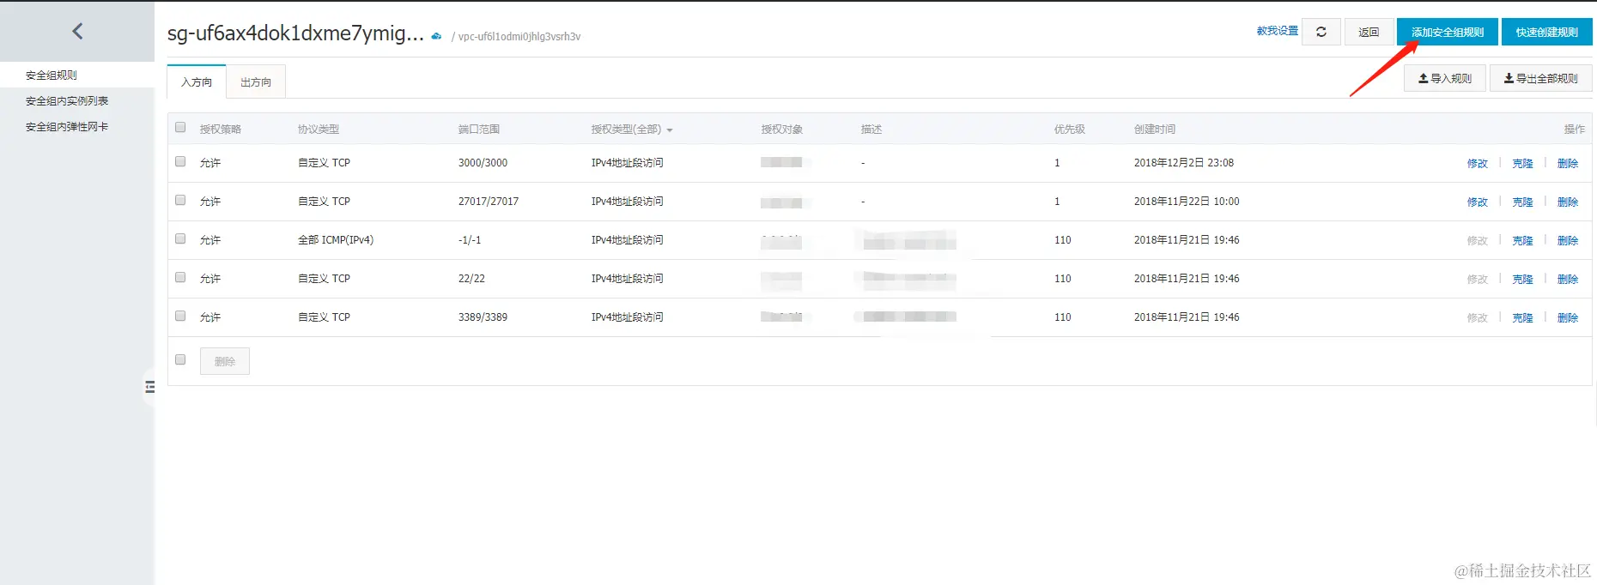The image size is (1597, 585).
Task: Click 删除 for the 3389/3389 rule
Action: [1568, 317]
